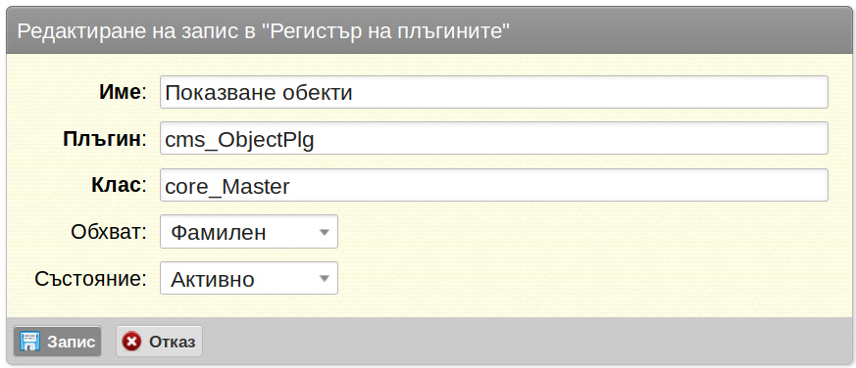
Task: Click the bold Плъгин label
Action: point(102,138)
